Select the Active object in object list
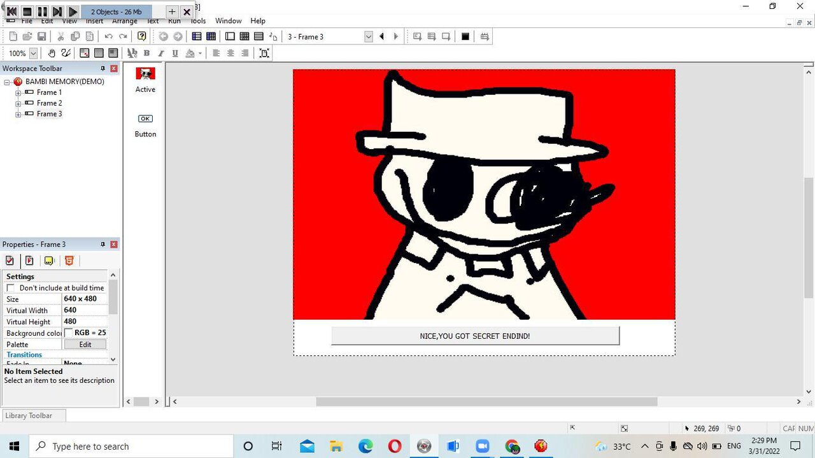The width and height of the screenshot is (815, 458). pyautogui.click(x=145, y=74)
